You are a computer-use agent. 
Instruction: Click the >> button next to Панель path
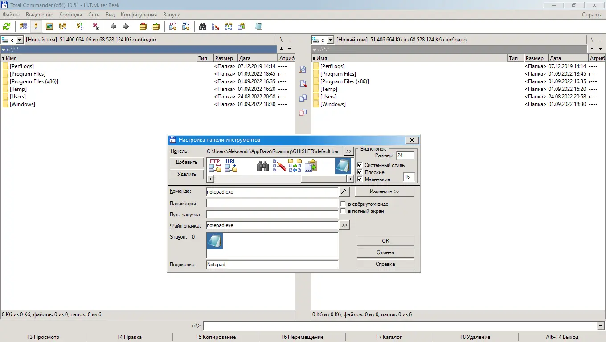pos(349,151)
